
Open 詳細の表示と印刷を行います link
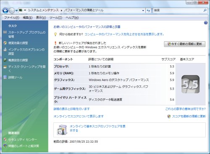71,109
